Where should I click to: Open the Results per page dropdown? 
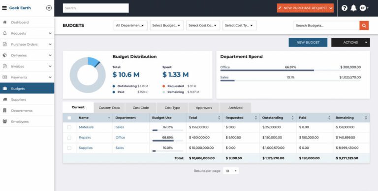pos(231,171)
